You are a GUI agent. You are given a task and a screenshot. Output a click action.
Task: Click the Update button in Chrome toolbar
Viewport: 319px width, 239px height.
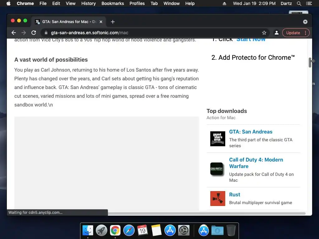pos(293,33)
